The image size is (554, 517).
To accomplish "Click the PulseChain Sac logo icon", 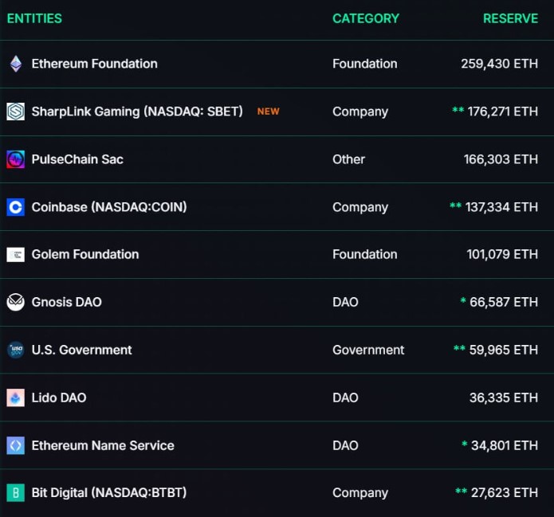I will [16, 159].
